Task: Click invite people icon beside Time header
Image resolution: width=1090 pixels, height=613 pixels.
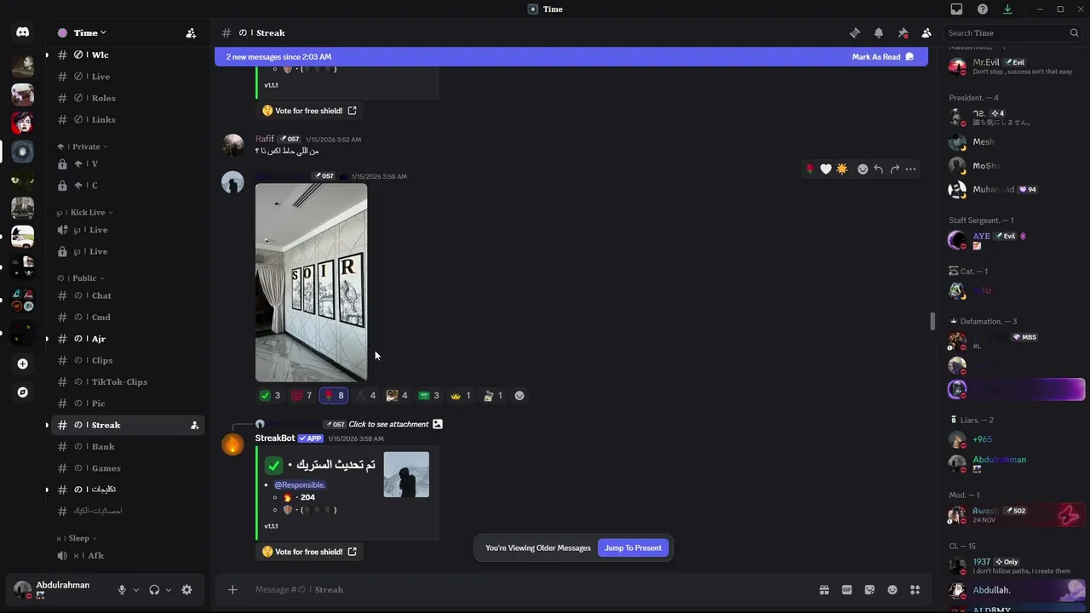Action: pos(191,33)
